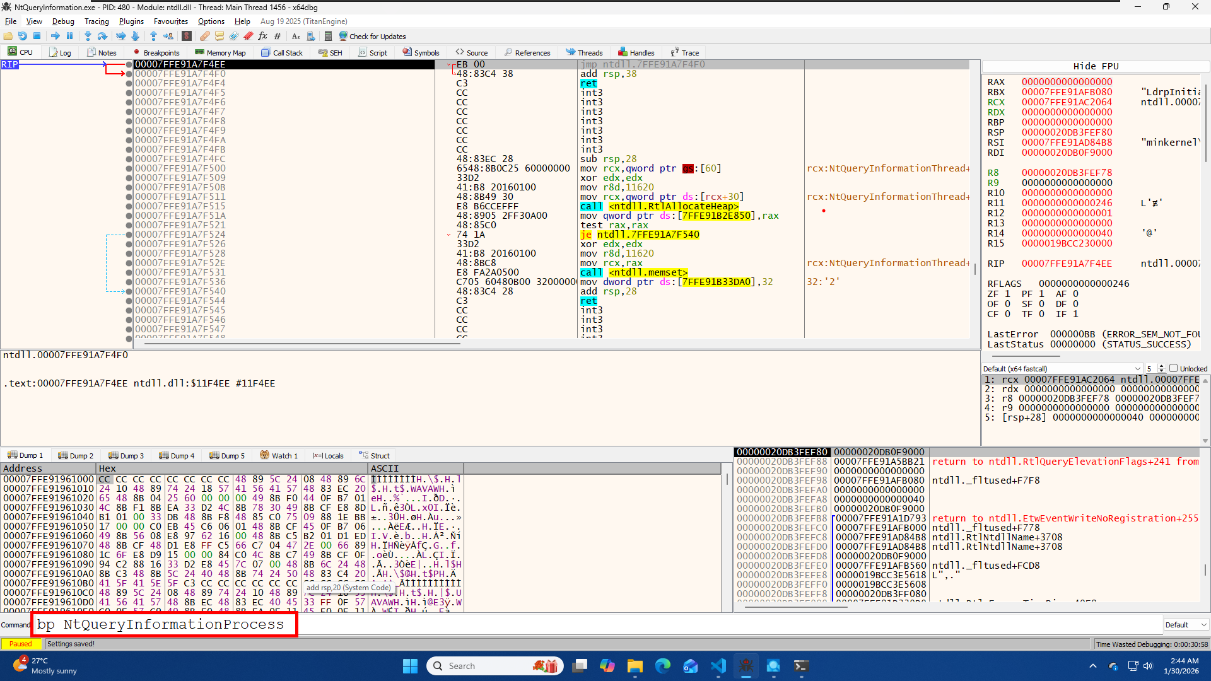1211x681 pixels.
Task: Click the Restart program toolbar icon
Action: (x=22, y=36)
